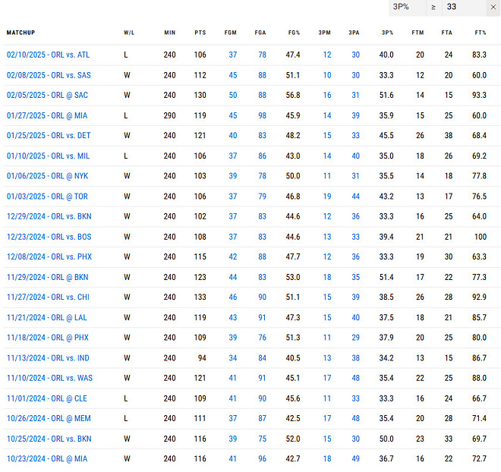The image size is (501, 472).
Task: Click 3PA value 48 in WAS row
Action: pos(355,378)
